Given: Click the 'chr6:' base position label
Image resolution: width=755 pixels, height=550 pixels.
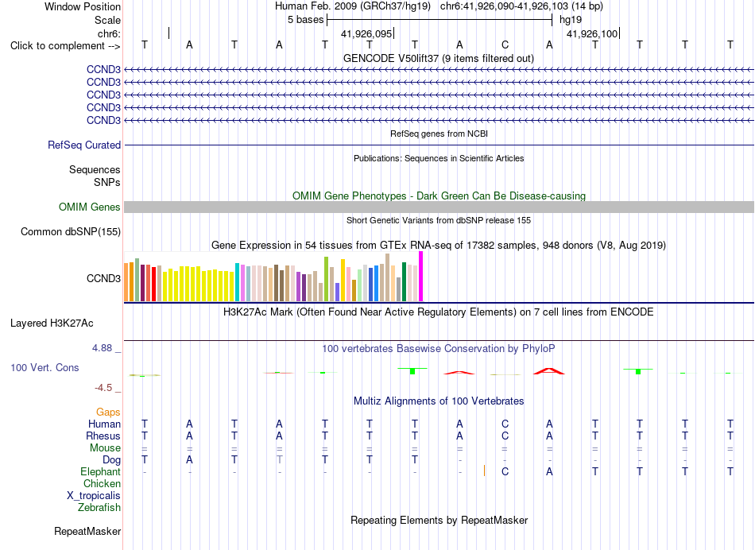Looking at the screenshot, I should pyautogui.click(x=109, y=33).
